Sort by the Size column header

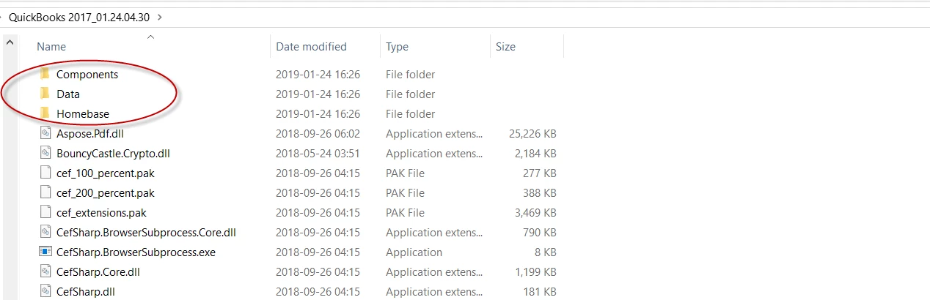(x=505, y=46)
